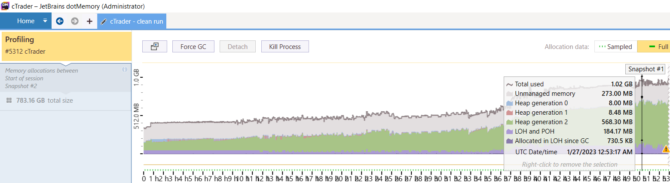Select Full allocation data mode
This screenshot has width=670, height=183.
tap(653, 47)
